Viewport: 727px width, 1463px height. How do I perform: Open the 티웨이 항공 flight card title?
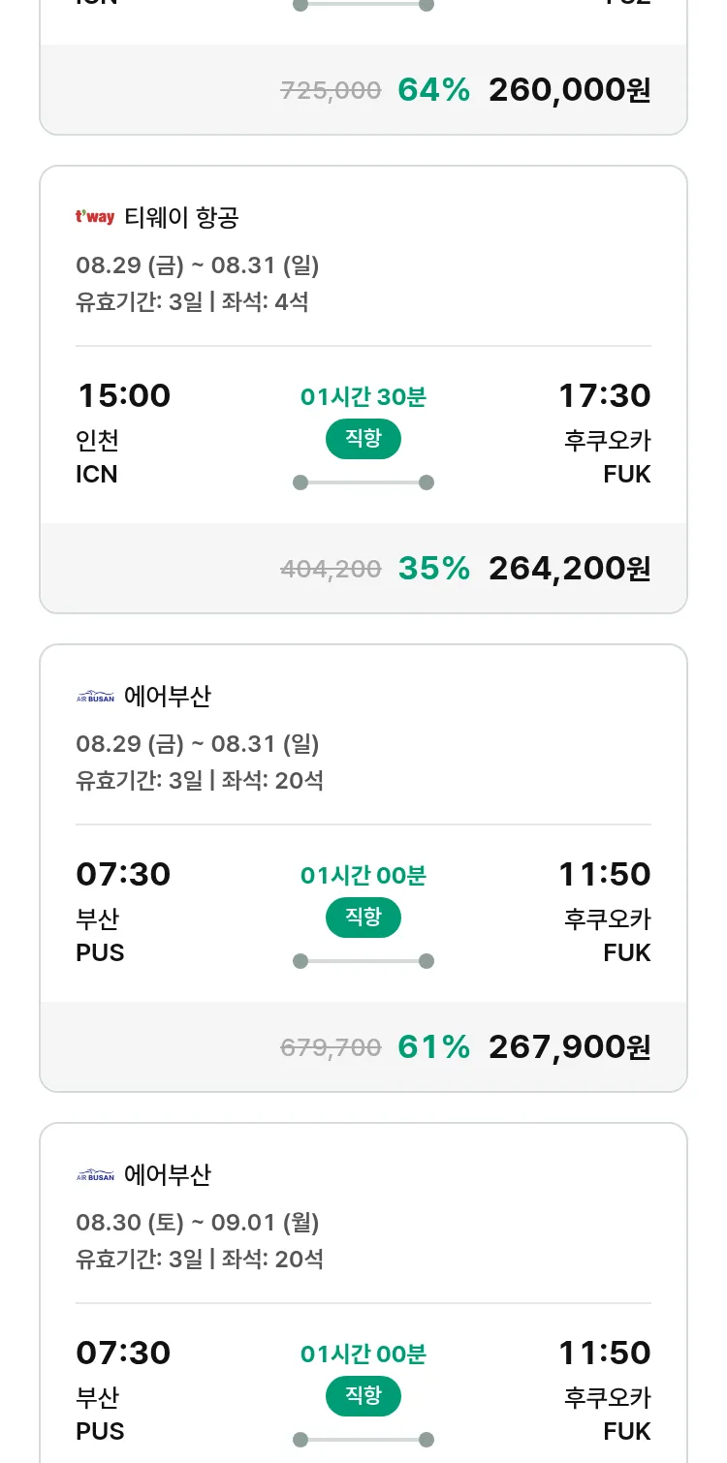[x=181, y=217]
